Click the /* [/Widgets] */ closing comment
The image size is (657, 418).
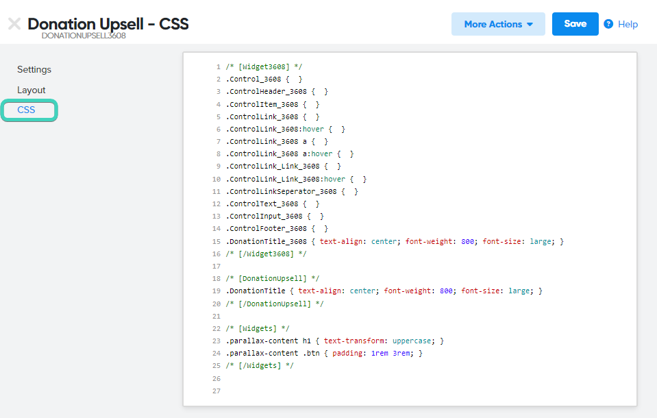(x=260, y=366)
